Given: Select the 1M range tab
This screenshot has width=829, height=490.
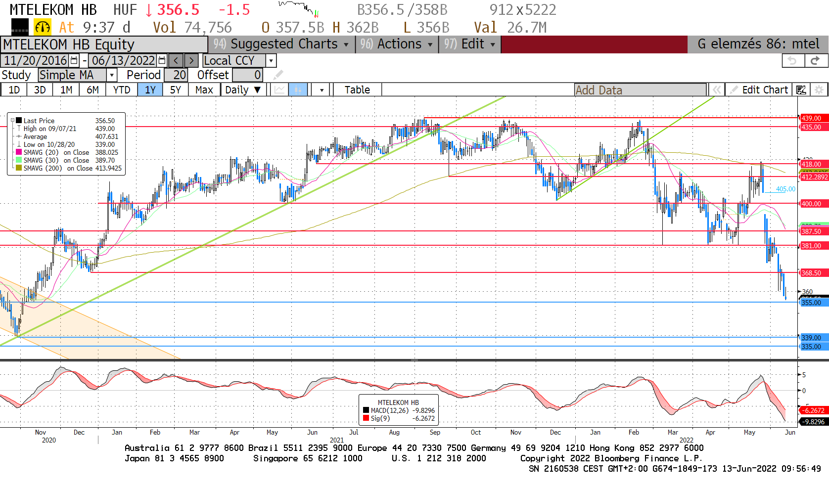Looking at the screenshot, I should coord(66,89).
